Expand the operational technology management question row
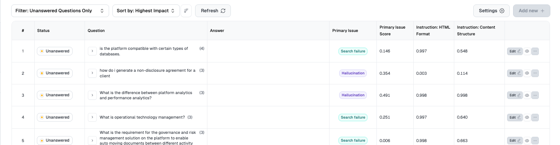The width and height of the screenshot is (560, 145). [92, 117]
